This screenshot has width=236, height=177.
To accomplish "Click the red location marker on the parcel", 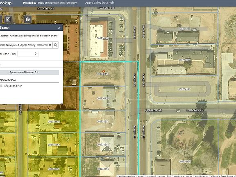I will 104,71.
